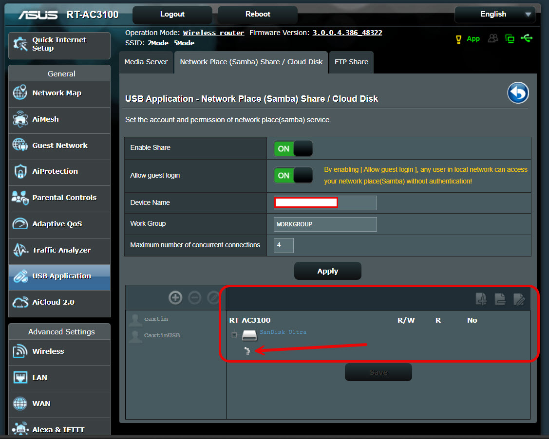Open AiMesh settings
549x439 pixels.
click(x=59, y=119)
